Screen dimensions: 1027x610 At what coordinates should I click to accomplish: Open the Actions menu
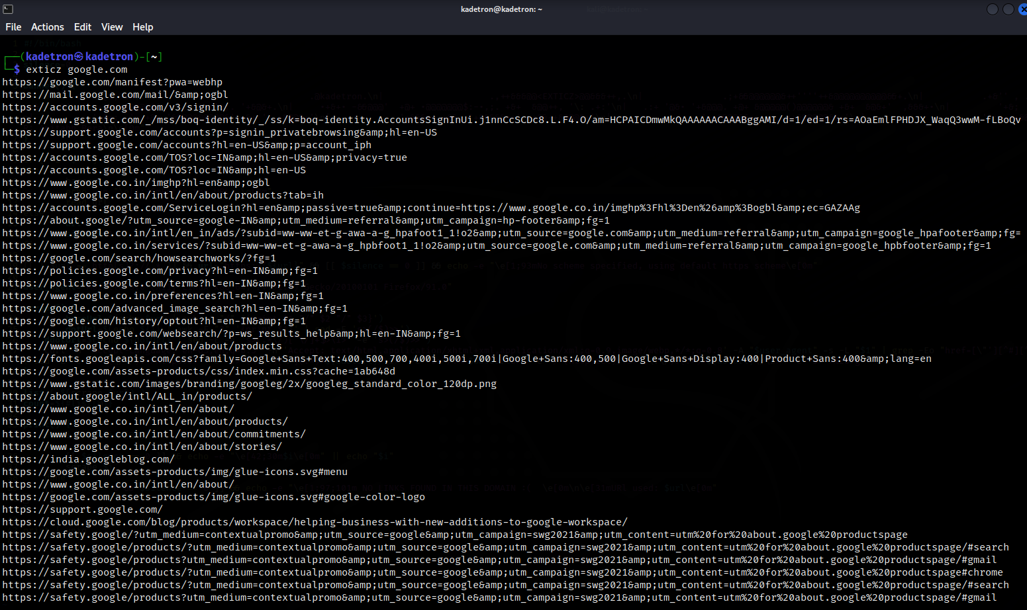pos(48,27)
